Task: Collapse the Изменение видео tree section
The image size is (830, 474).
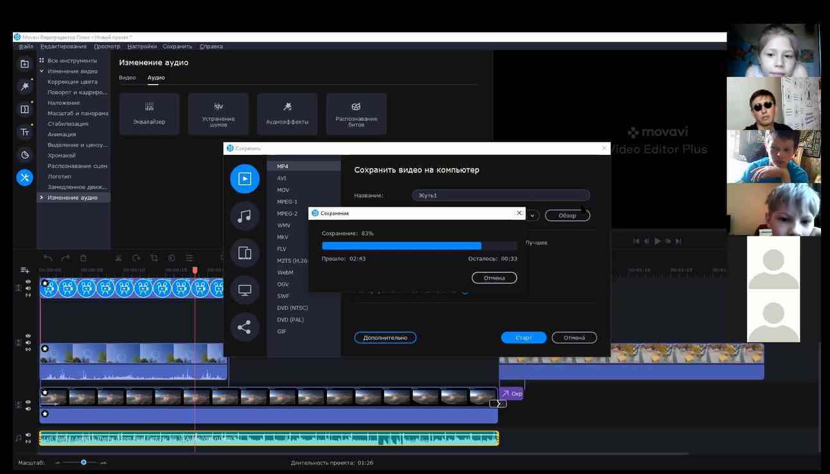Action: click(42, 71)
